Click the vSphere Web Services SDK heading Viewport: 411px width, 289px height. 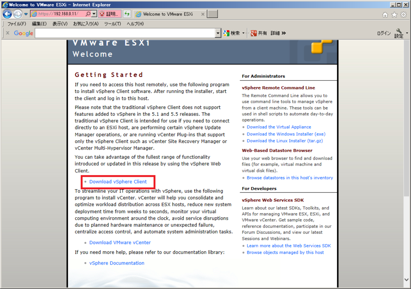click(x=273, y=200)
